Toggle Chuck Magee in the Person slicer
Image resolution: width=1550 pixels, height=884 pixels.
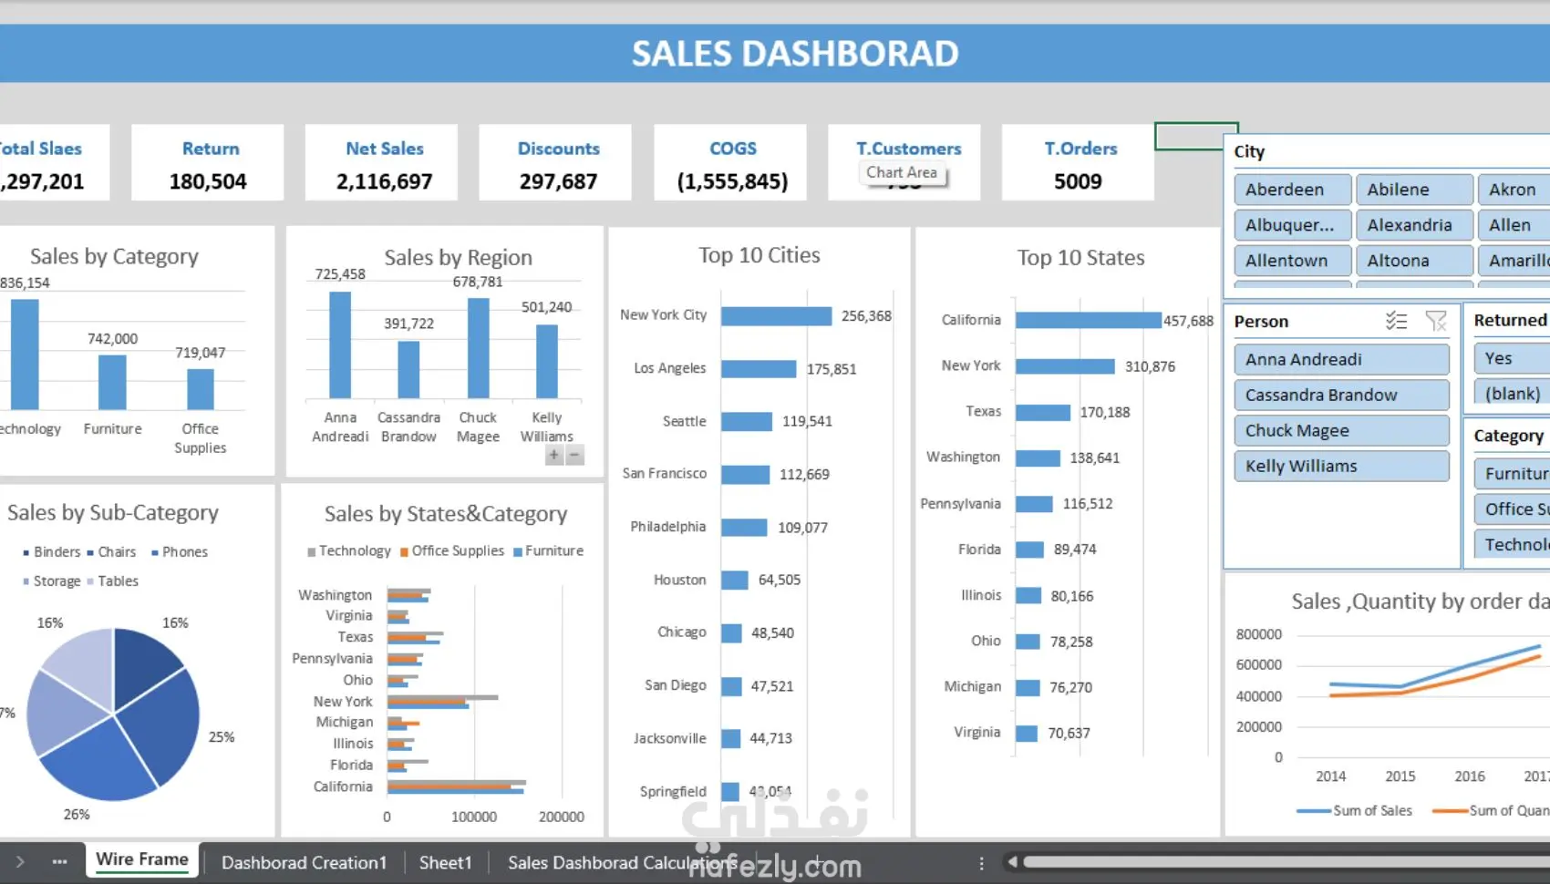click(x=1341, y=430)
